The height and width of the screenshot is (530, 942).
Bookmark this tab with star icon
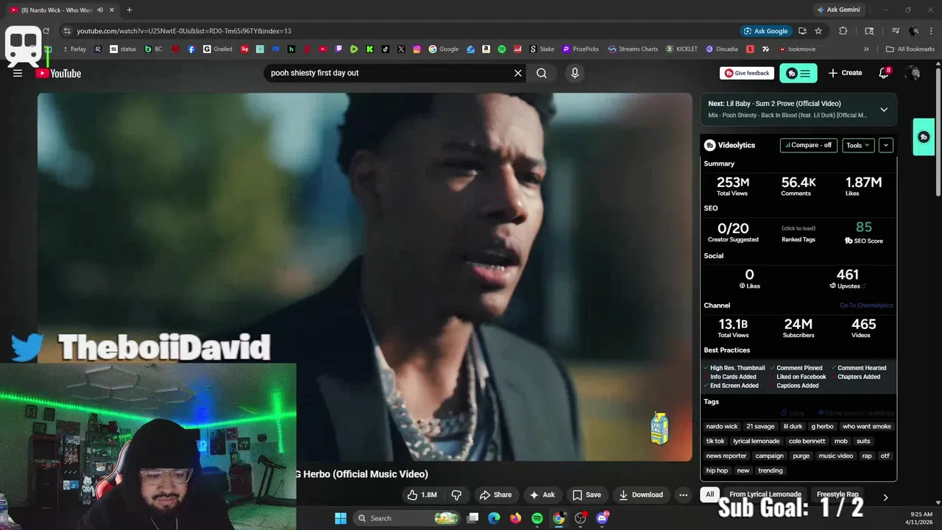click(x=818, y=31)
